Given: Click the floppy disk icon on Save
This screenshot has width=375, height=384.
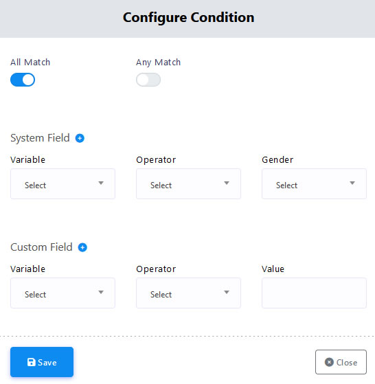Looking at the screenshot, I should 31,362.
